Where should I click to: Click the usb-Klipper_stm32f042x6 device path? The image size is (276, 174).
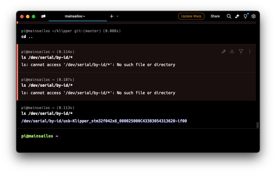pos(104,121)
